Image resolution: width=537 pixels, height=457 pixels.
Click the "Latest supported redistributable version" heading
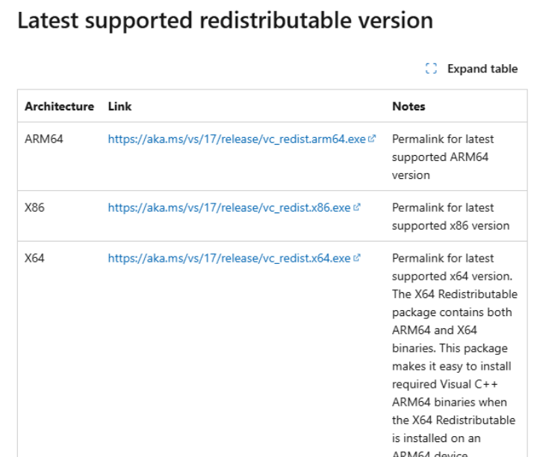point(224,21)
